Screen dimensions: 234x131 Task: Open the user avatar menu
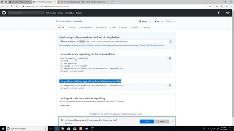click(x=228, y=13)
